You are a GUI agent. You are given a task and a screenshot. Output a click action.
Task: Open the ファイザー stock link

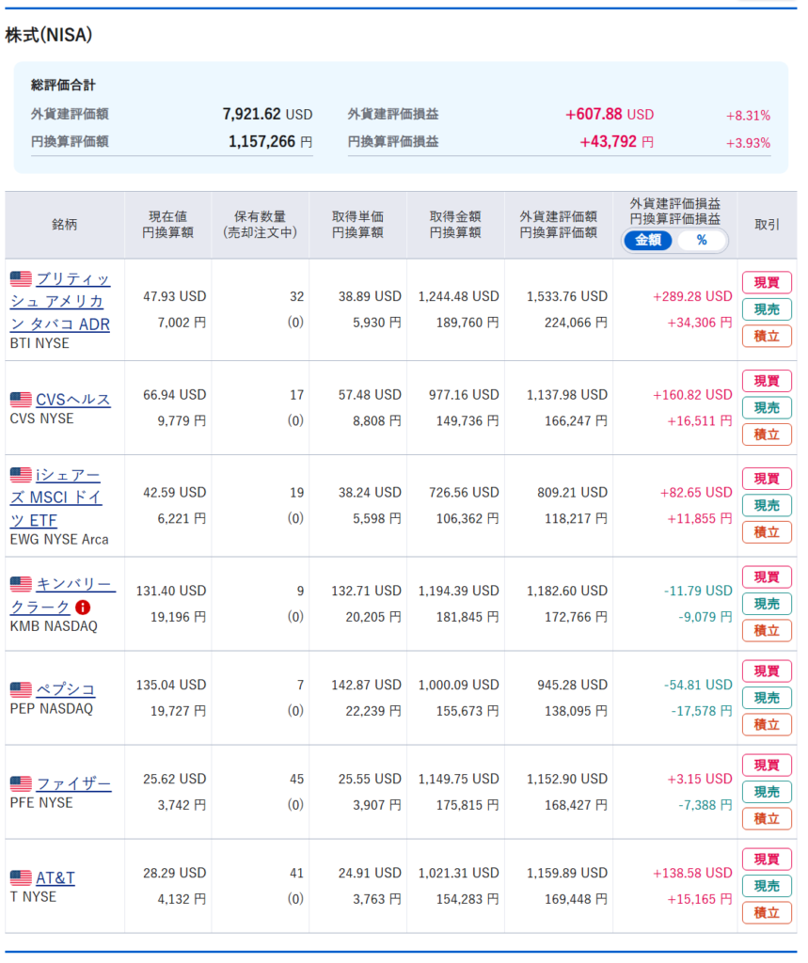point(73,783)
